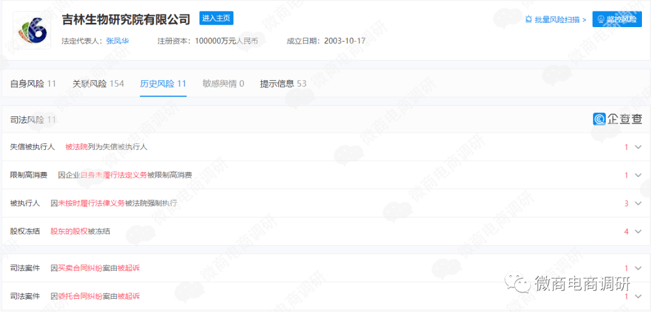Viewport: 651px width, 312px height.
Task: Click the 监控风险 button
Action: [617, 19]
